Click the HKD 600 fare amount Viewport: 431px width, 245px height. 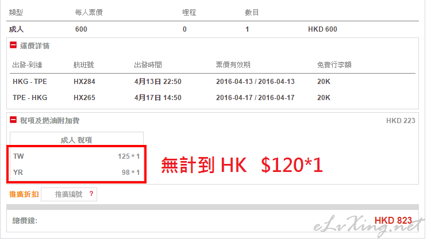[322, 29]
